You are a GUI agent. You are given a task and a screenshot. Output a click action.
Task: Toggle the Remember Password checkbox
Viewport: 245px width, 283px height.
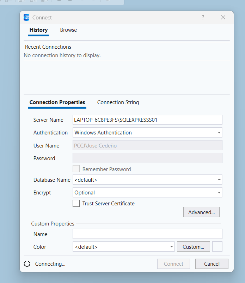[x=76, y=169]
